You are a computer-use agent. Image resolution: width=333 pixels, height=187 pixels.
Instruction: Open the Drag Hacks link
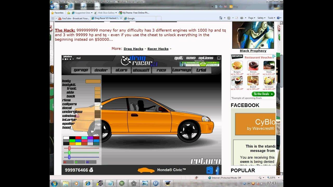pos(133,49)
